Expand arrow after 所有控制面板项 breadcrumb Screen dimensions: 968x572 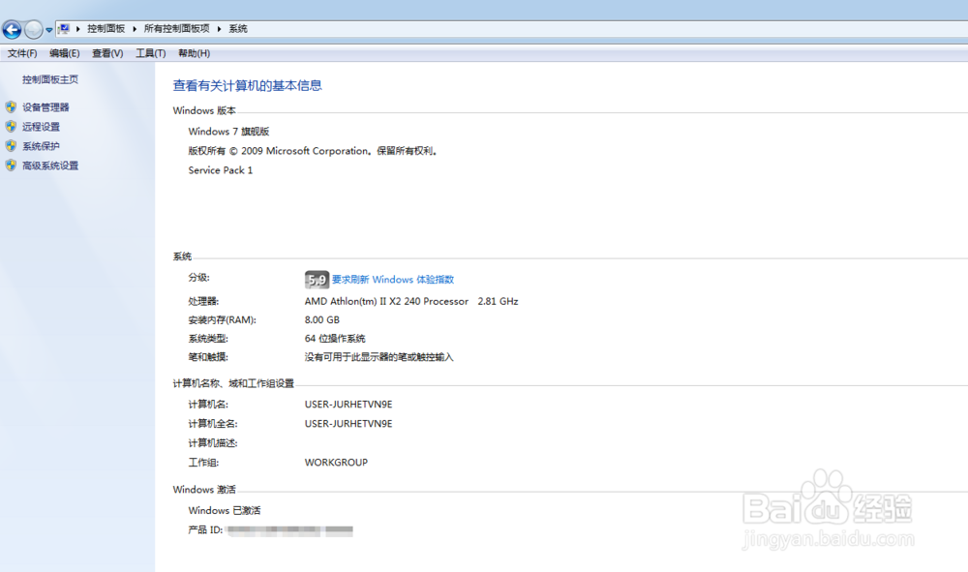tap(219, 28)
